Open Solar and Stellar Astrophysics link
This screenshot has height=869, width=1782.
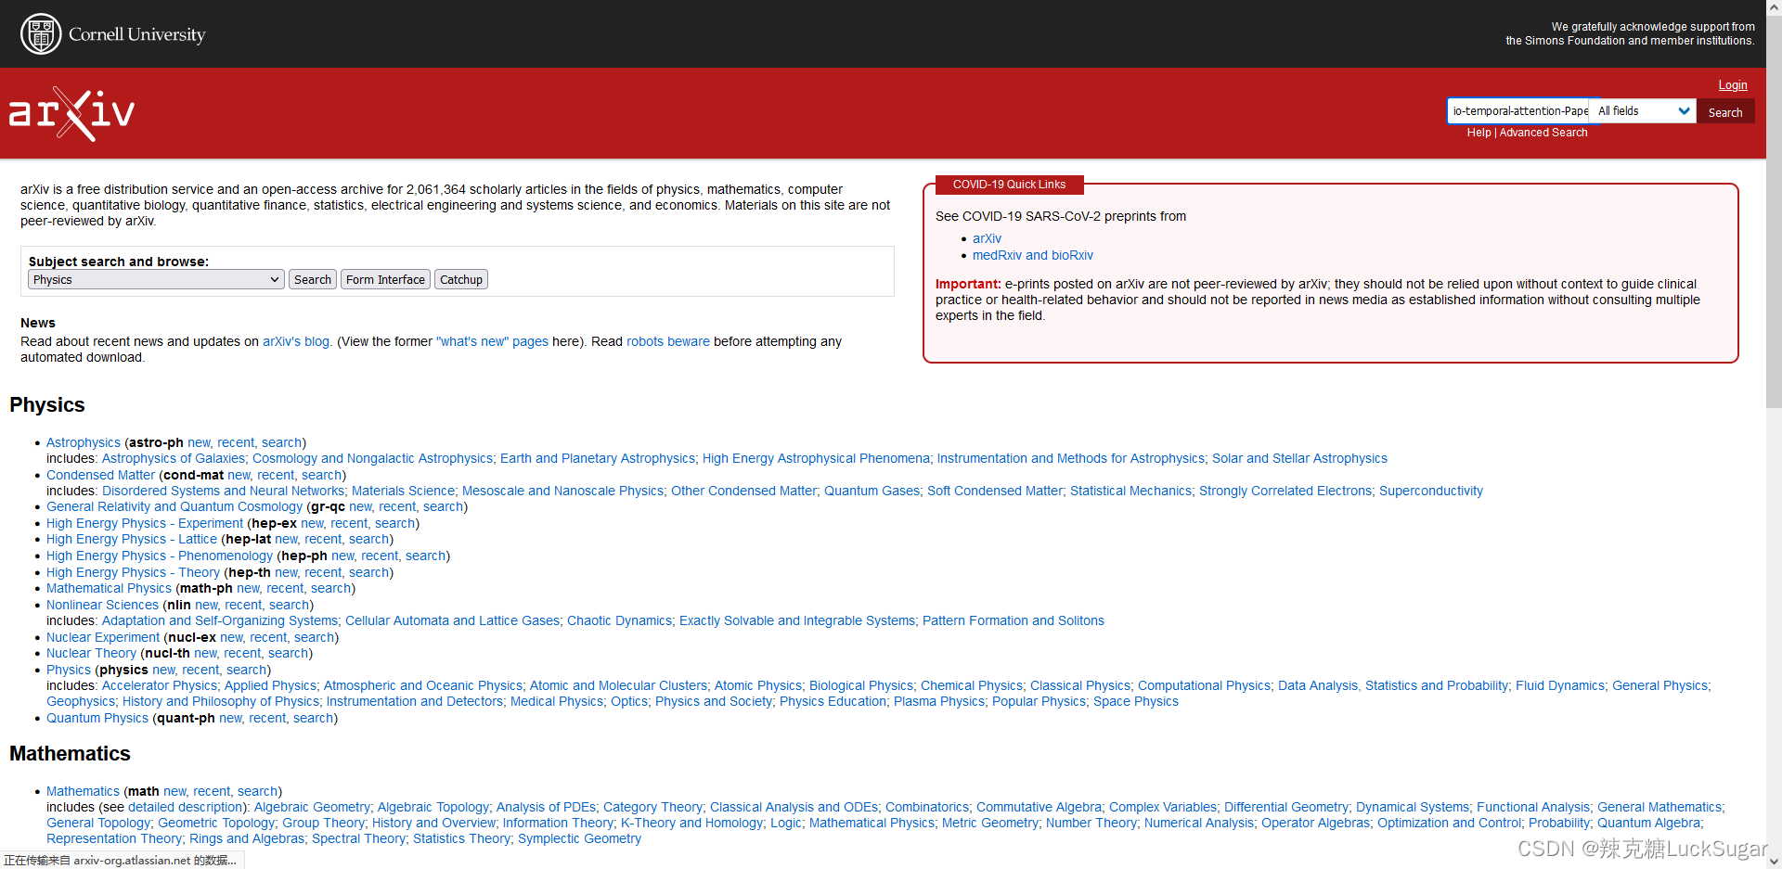(1299, 458)
